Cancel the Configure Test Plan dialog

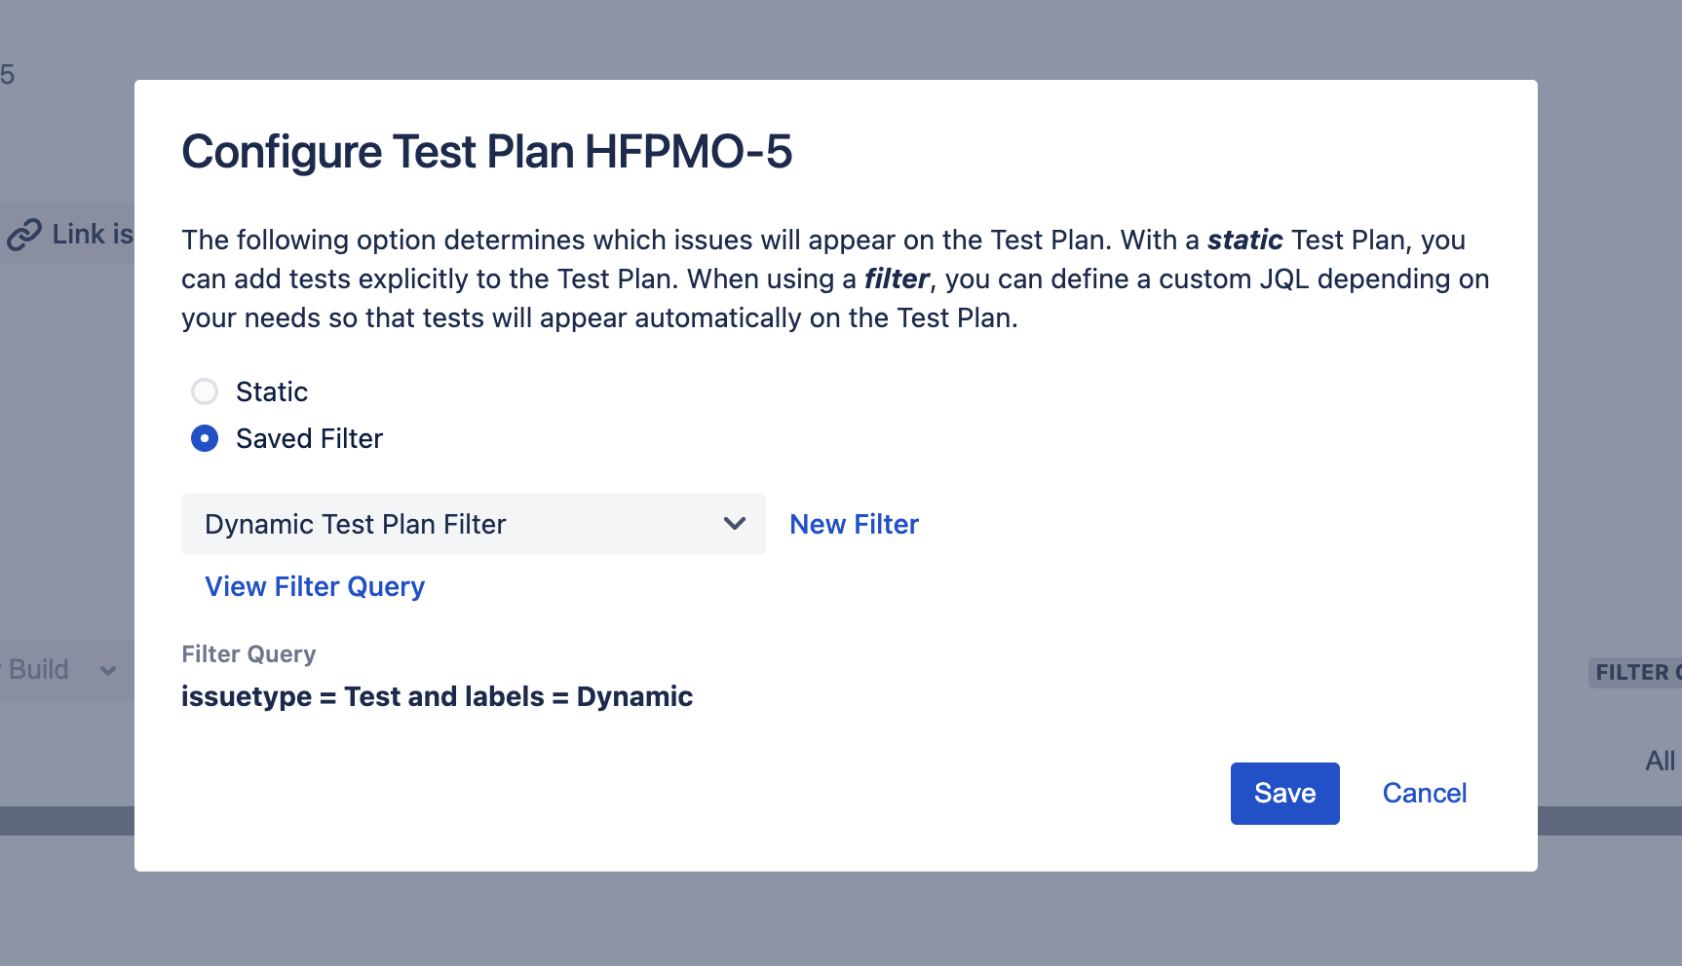1424,794
